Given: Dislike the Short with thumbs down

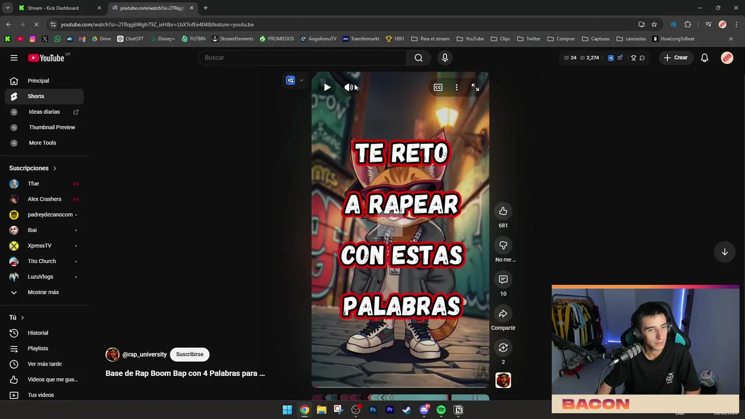Looking at the screenshot, I should [503, 246].
